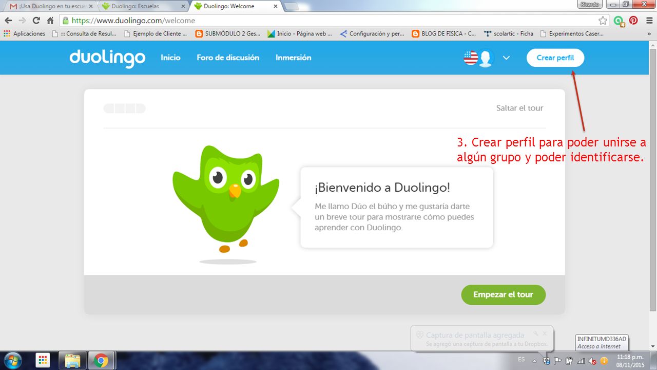
Task: Close the Dropbox screenshot notification
Action: [x=545, y=334]
